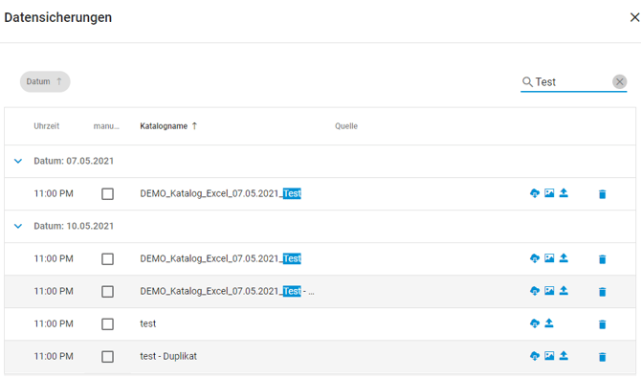641x378 pixels.
Task: Click export arrow icon in 07.05.2021 group row
Action: 564,192
